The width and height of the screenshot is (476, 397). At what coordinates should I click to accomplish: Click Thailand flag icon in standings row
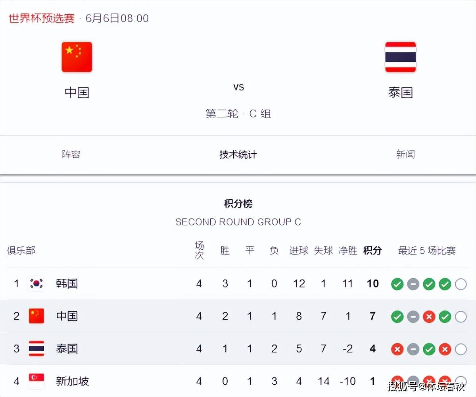(36, 349)
